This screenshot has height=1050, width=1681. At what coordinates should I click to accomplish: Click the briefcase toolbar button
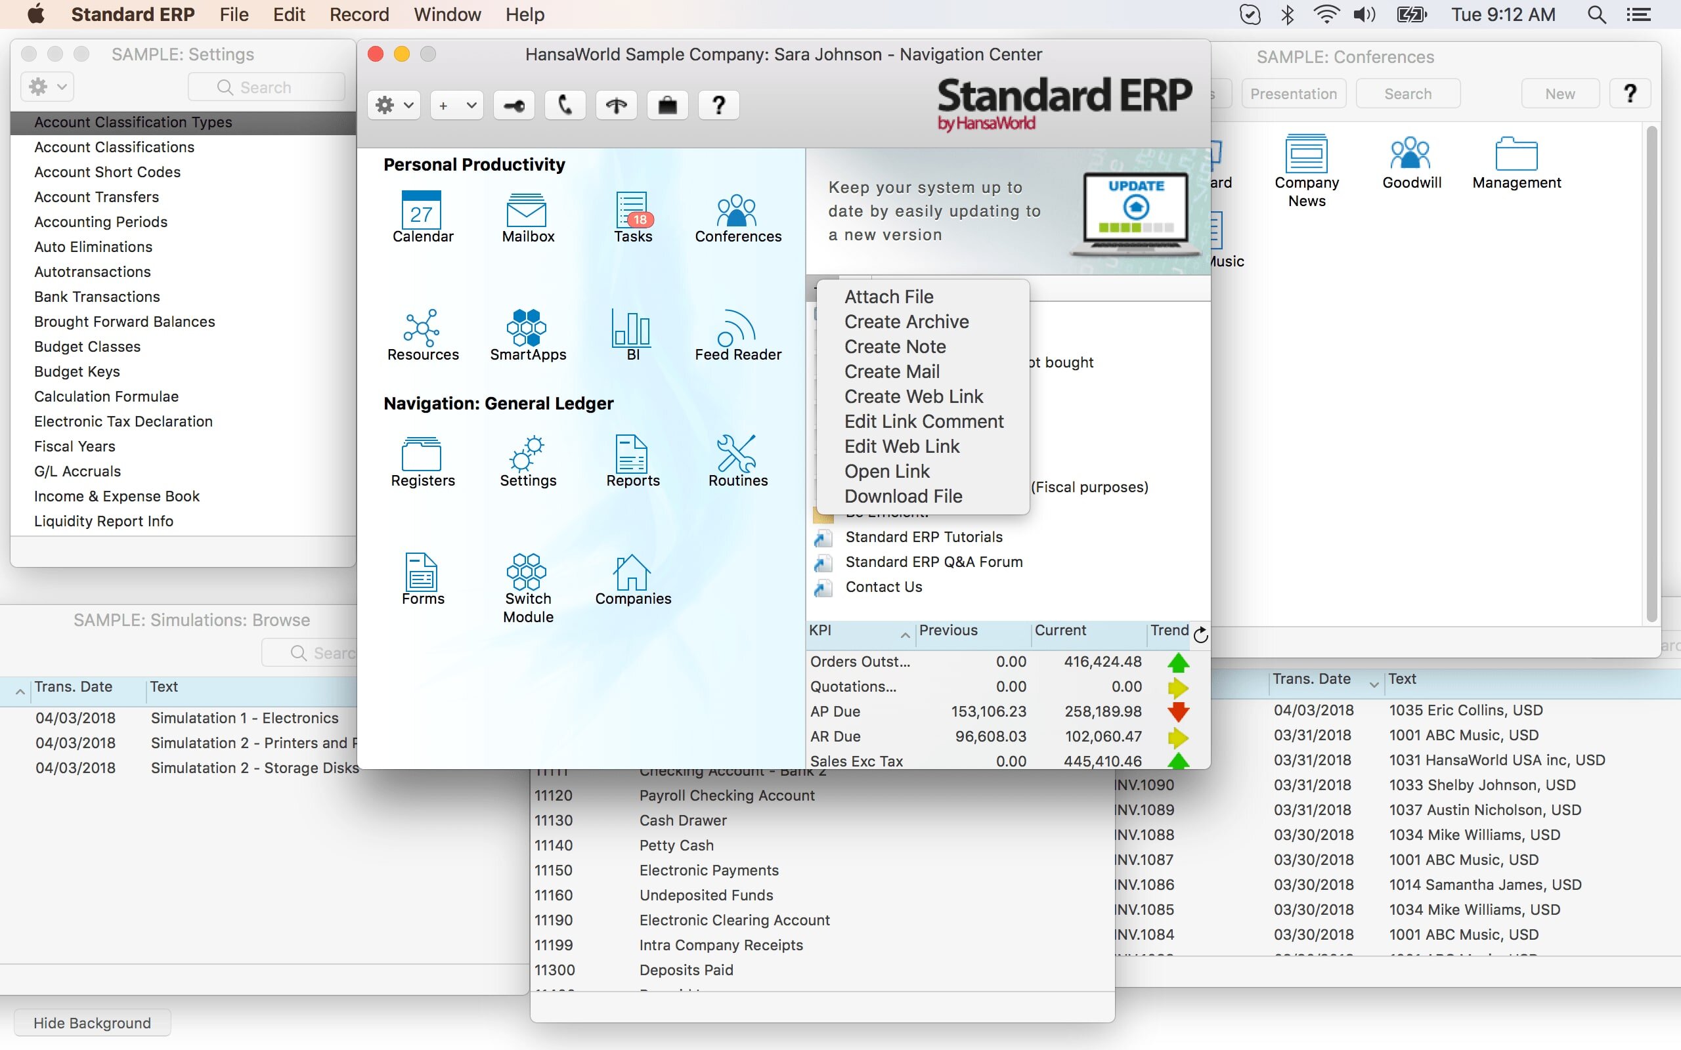click(x=667, y=106)
